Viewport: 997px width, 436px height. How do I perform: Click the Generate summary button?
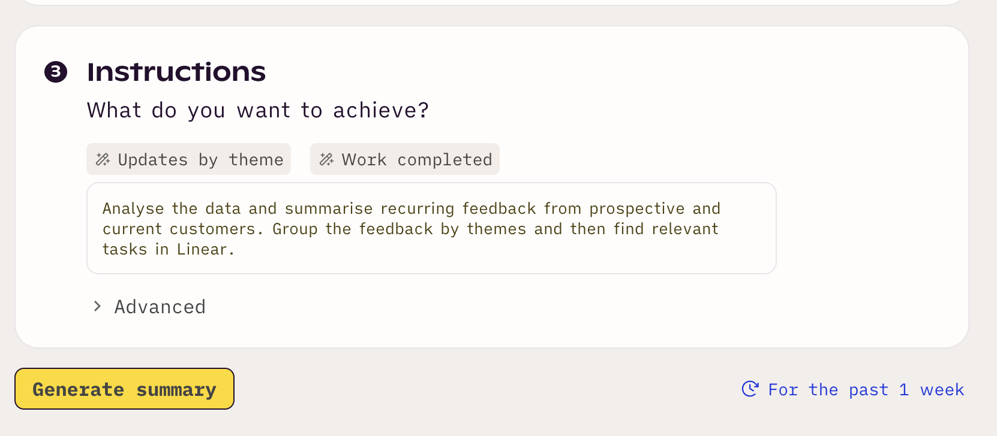pos(124,389)
